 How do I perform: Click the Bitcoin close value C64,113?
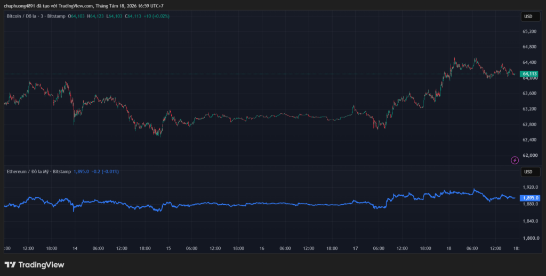point(133,16)
